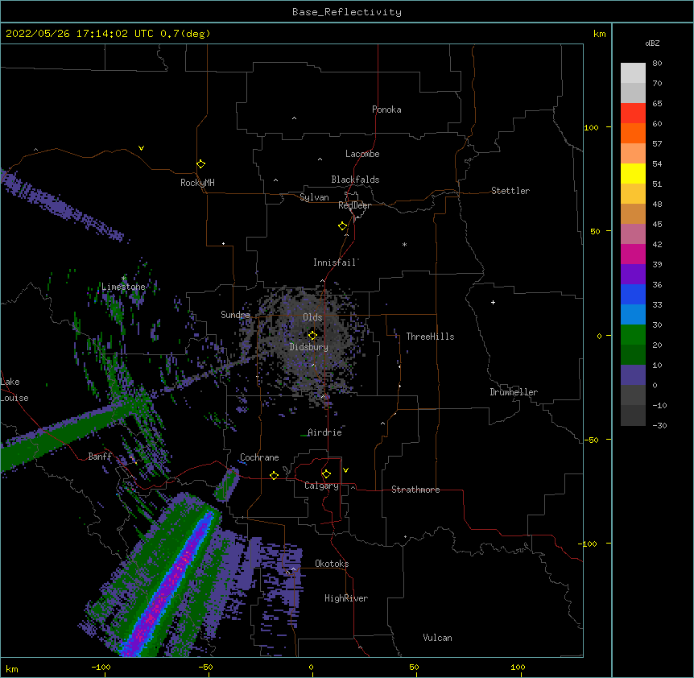Click the Innisfail city label
Image resolution: width=694 pixels, height=678 pixels.
335,263
